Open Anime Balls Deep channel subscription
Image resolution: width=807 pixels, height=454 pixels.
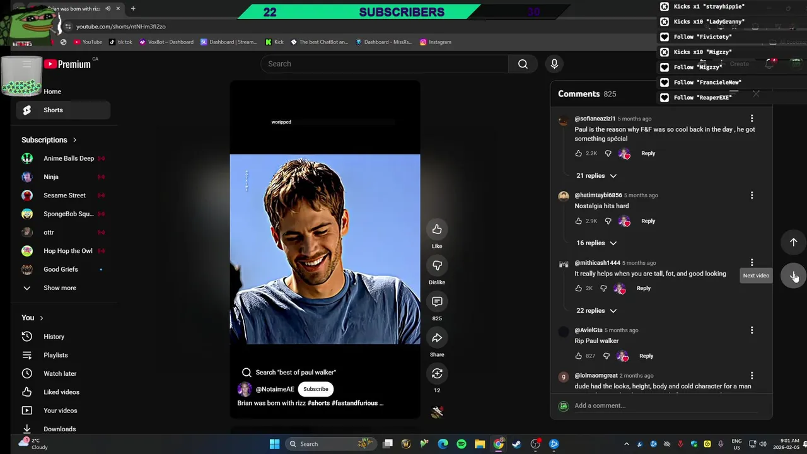coord(63,158)
